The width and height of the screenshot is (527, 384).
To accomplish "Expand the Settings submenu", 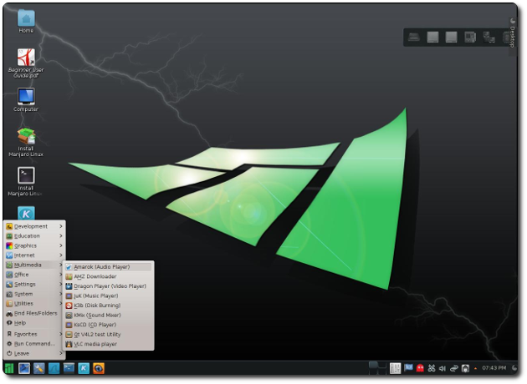I will click(34, 285).
